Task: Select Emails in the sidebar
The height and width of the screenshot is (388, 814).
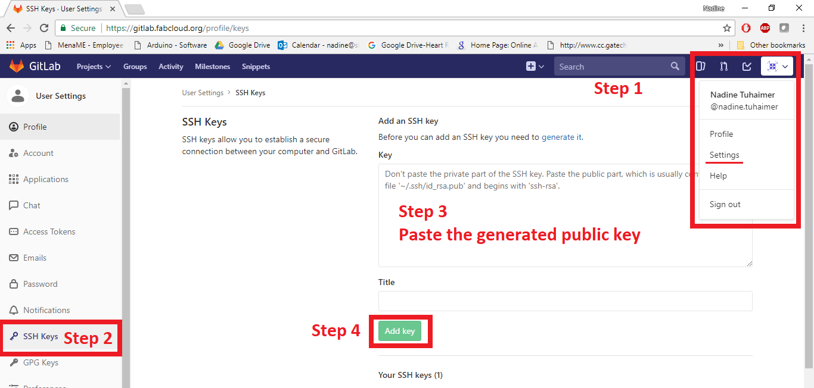Action: (60, 258)
